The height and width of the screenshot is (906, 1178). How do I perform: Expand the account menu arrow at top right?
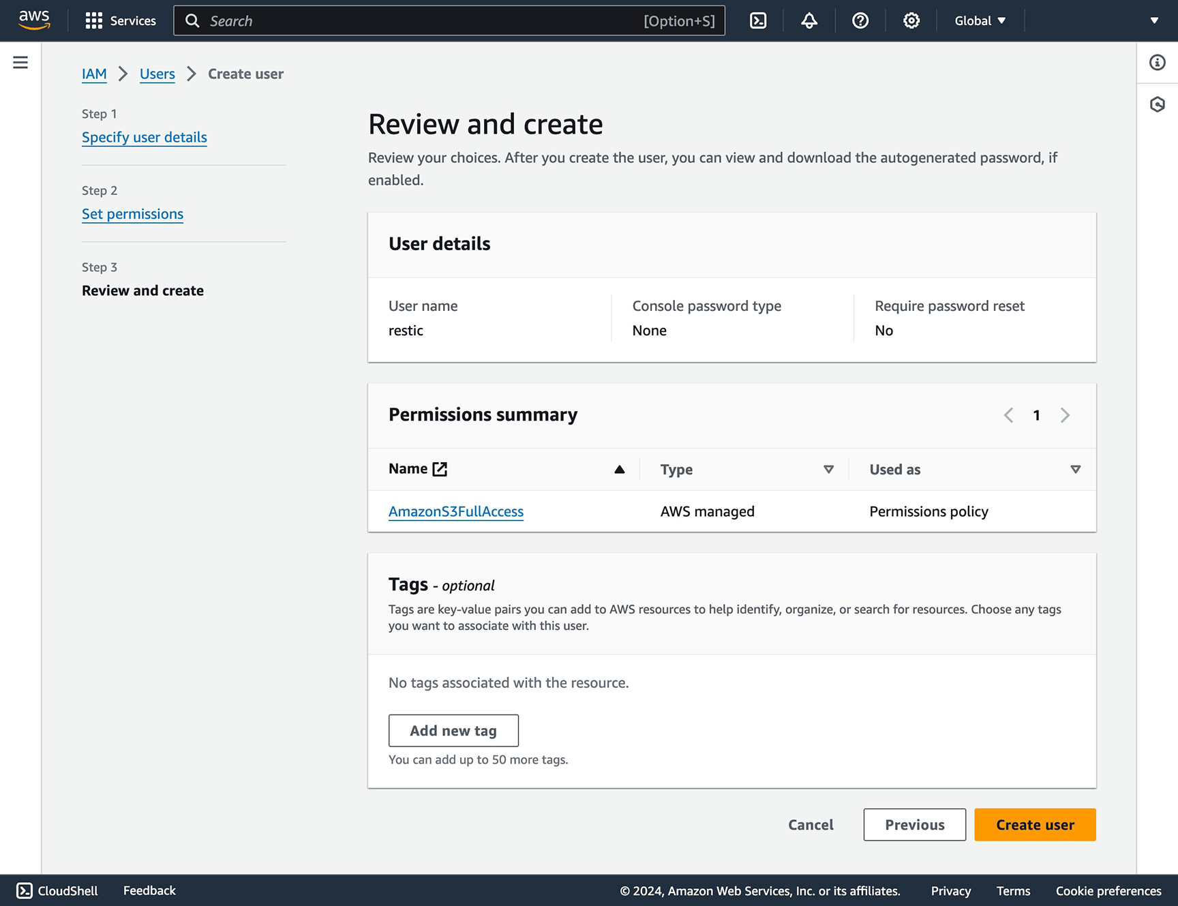click(1154, 20)
